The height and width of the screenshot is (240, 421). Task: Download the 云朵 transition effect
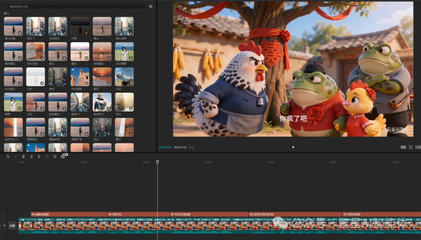[42, 109]
